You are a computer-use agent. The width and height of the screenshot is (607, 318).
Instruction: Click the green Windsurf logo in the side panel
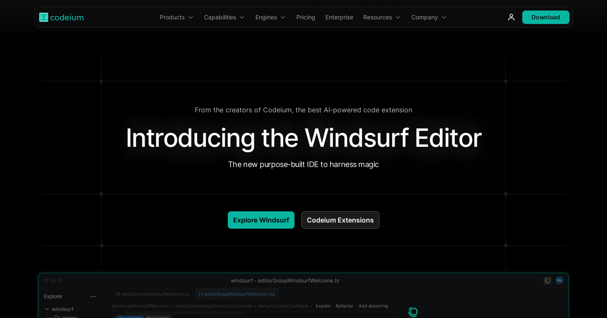[x=413, y=312]
